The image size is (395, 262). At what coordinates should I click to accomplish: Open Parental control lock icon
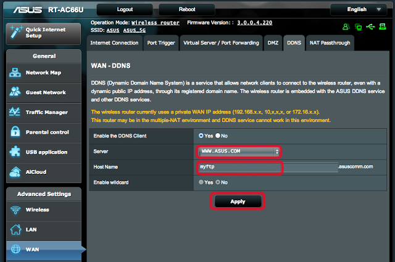15,132
